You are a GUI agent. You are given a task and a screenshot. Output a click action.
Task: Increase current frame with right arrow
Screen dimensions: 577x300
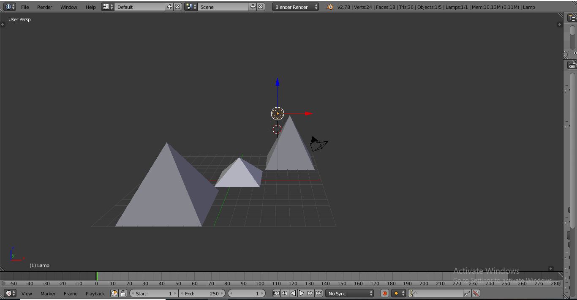coord(262,293)
